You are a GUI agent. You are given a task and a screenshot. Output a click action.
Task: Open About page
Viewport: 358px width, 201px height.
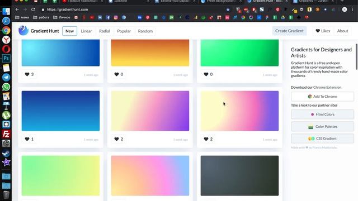pos(342,31)
